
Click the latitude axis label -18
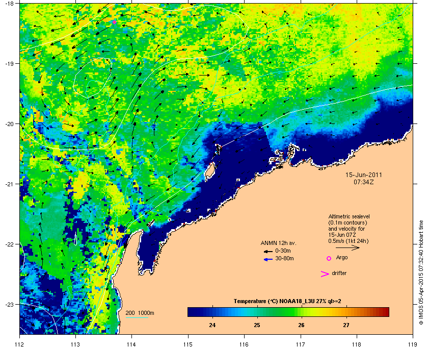pos(9,4)
